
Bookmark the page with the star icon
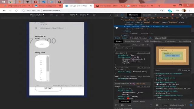coord(162,11)
